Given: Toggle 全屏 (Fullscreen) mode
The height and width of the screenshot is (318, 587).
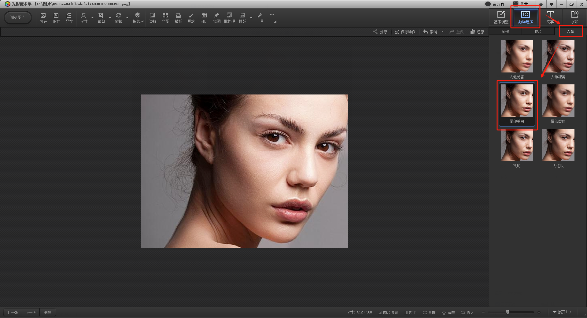Looking at the screenshot, I should 429,312.
